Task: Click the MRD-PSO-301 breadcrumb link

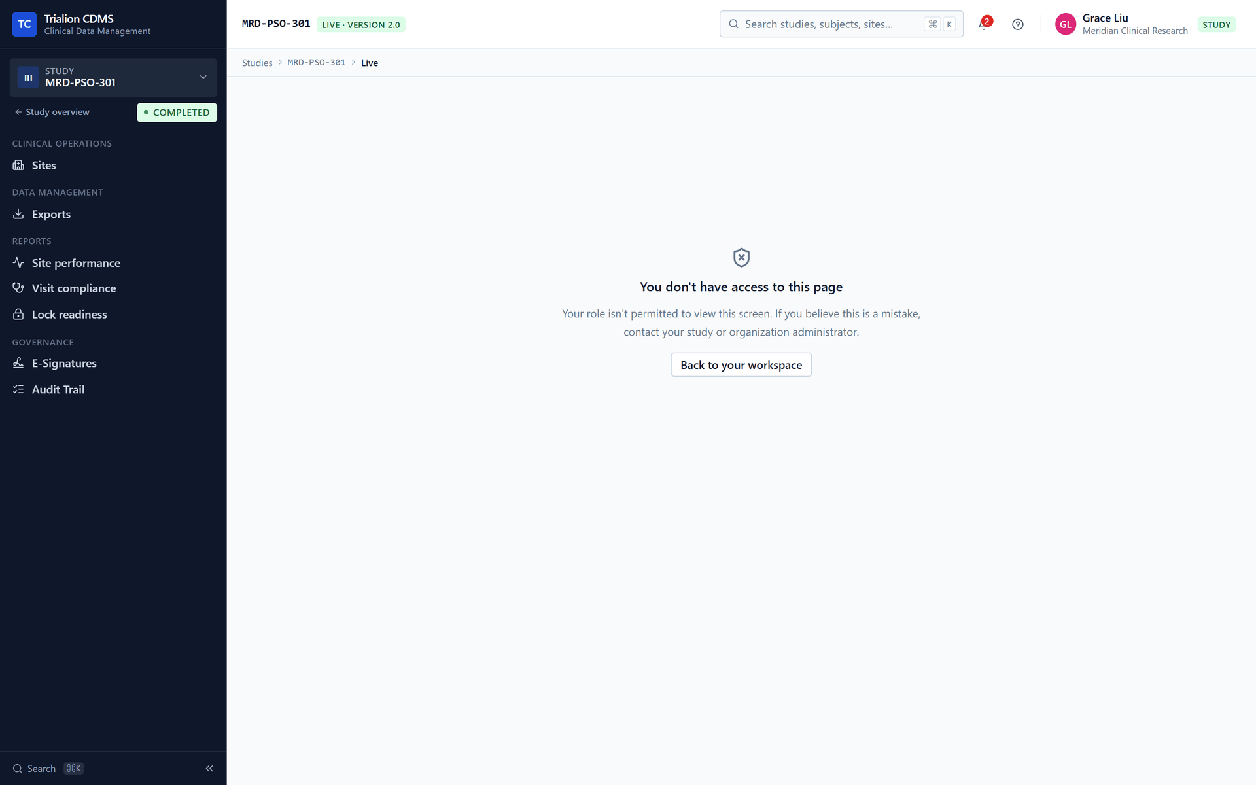Action: (317, 63)
